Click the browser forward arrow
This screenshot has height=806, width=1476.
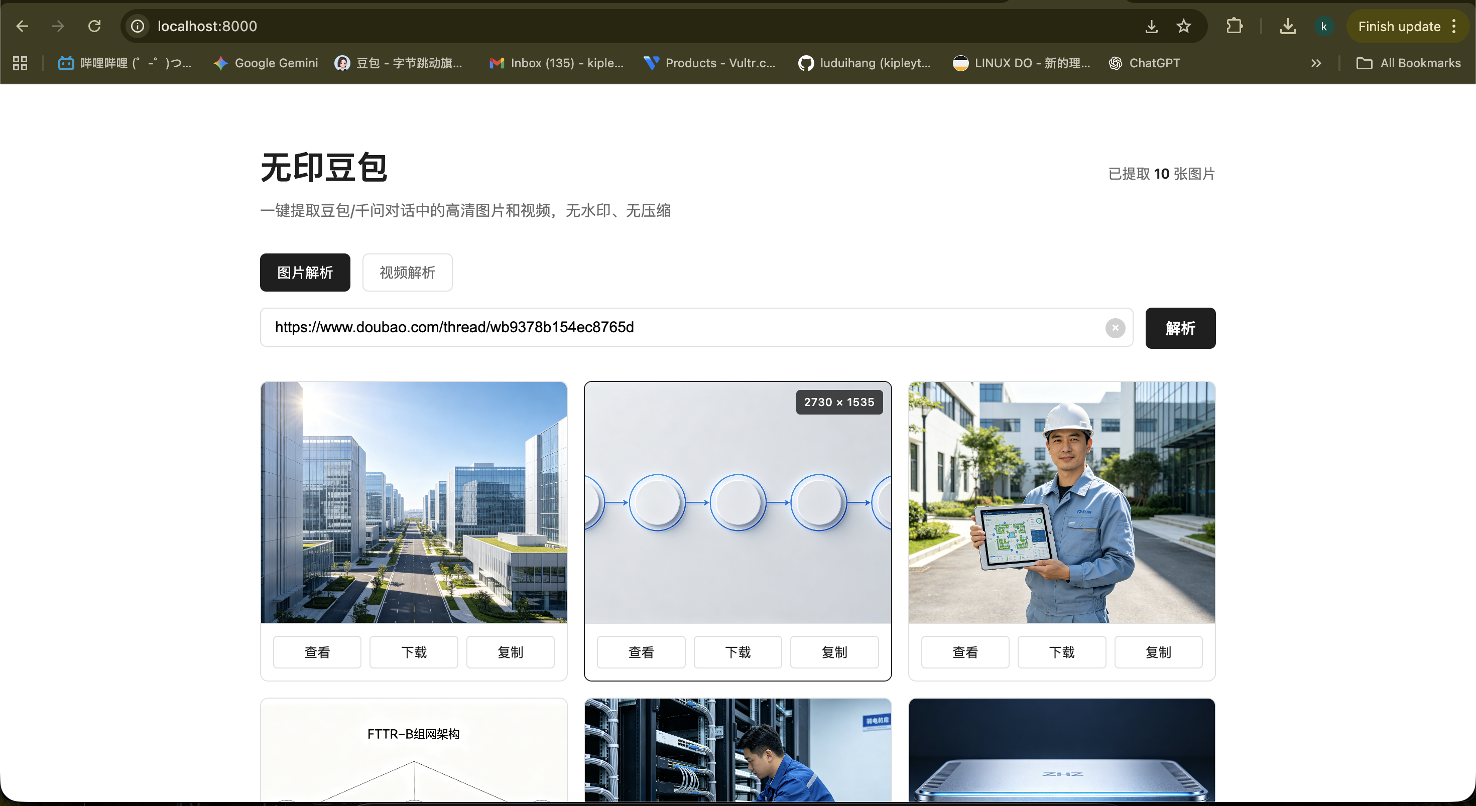tap(58, 27)
